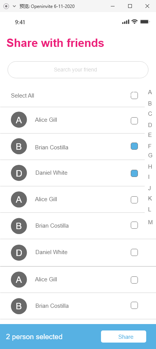Open the title bar dropdown chevron
Screen dimensions: 156x349
point(14,6)
